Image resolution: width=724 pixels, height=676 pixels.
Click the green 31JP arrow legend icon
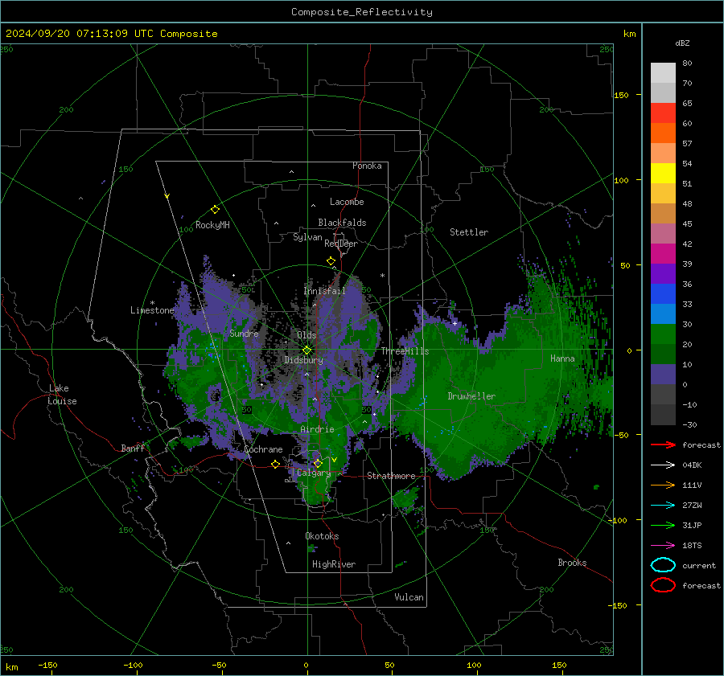pos(663,525)
